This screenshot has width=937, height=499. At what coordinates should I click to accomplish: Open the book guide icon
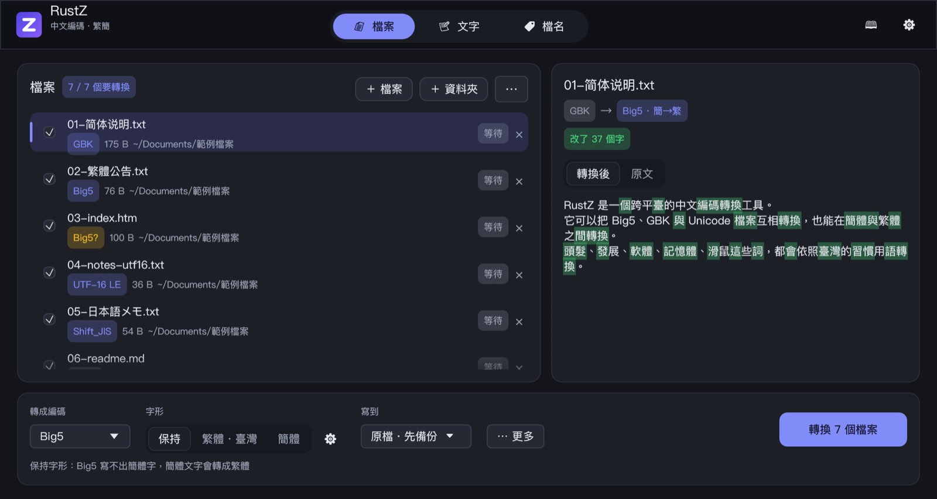(871, 25)
